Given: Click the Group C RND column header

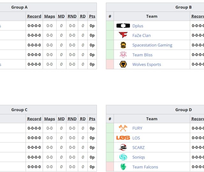Looking at the screenshot, I should pos(72,119).
